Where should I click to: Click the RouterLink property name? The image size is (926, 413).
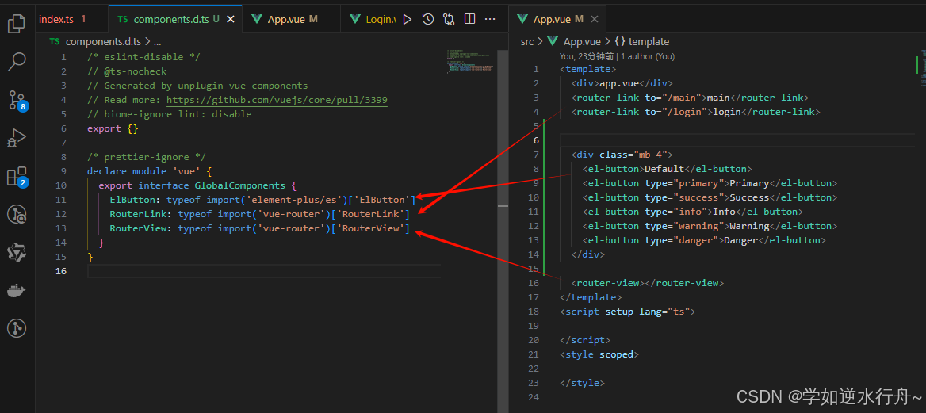(x=138, y=214)
